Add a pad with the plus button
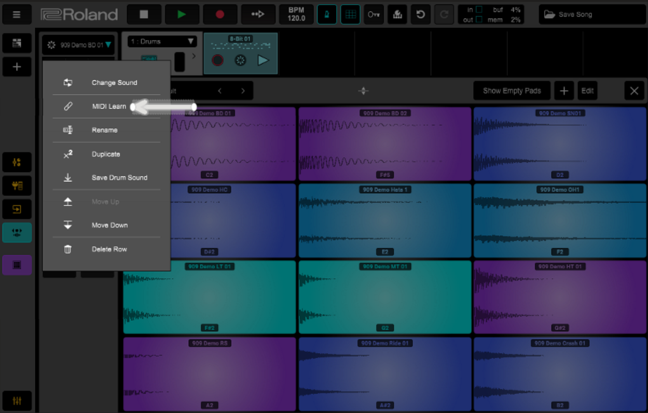This screenshot has width=648, height=413. [564, 91]
